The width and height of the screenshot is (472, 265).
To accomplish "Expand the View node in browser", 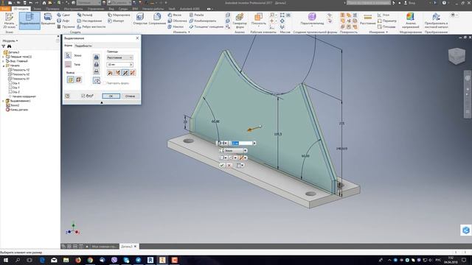I will point(3,61).
